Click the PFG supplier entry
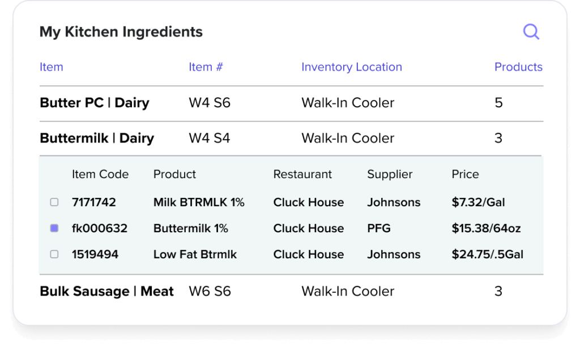 [x=378, y=228]
